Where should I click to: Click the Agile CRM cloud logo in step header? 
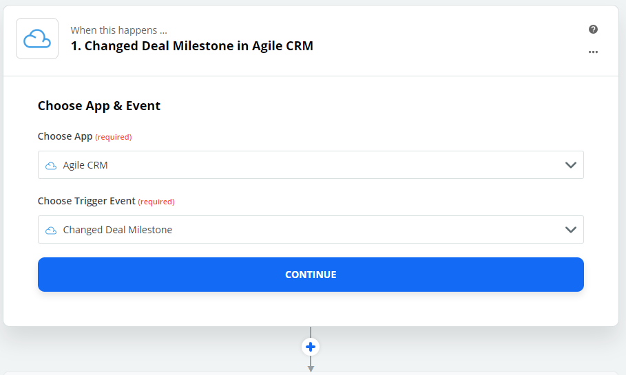click(37, 39)
